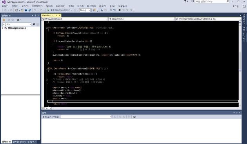This screenshot has width=247, height=144.
Task: Close the Class View panel
Action: click(38, 15)
